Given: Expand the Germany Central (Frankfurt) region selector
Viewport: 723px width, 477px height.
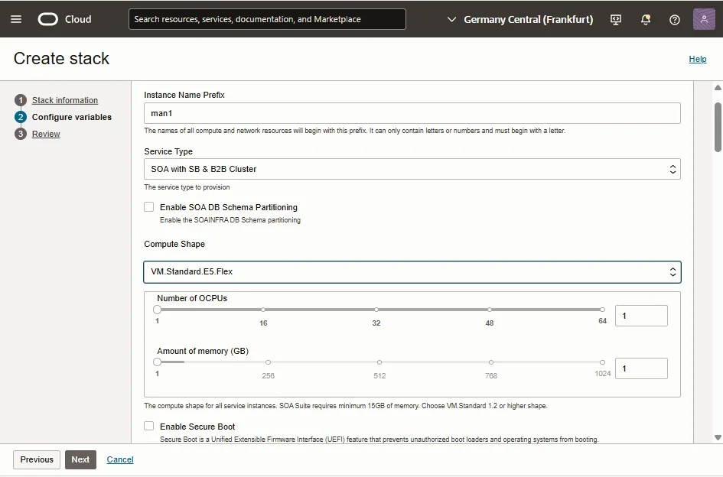Looking at the screenshot, I should click(520, 19).
